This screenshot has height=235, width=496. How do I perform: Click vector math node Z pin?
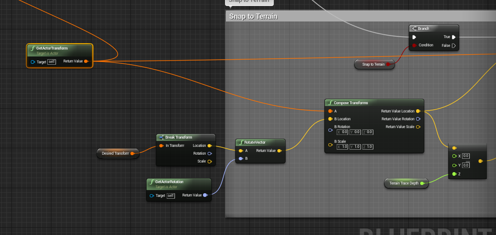pyautogui.click(x=454, y=174)
